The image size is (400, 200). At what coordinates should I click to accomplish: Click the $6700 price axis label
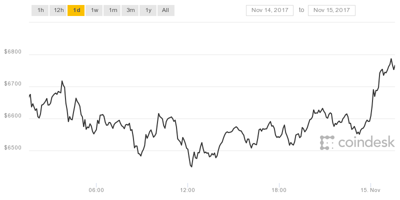13,84
